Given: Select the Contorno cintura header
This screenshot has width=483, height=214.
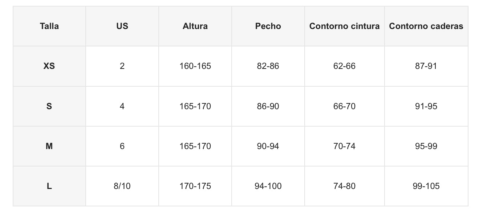Looking at the screenshot, I should (344, 26).
